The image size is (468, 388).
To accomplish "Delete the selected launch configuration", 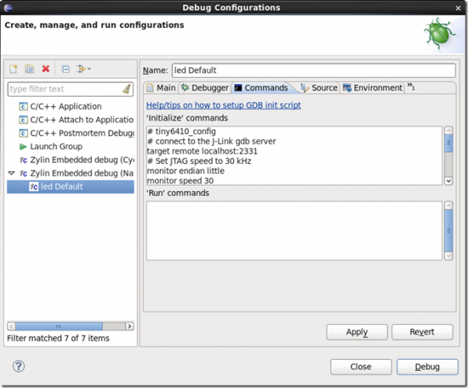I will pyautogui.click(x=46, y=69).
